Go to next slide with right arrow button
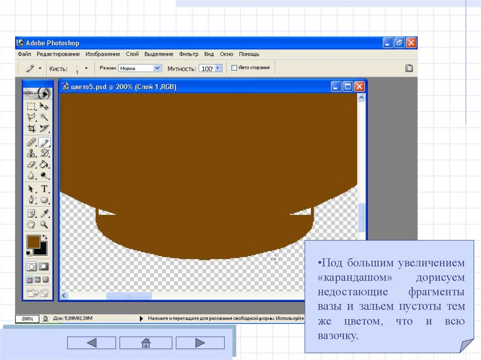Viewport: 481px width, 360px height. pos(200,343)
